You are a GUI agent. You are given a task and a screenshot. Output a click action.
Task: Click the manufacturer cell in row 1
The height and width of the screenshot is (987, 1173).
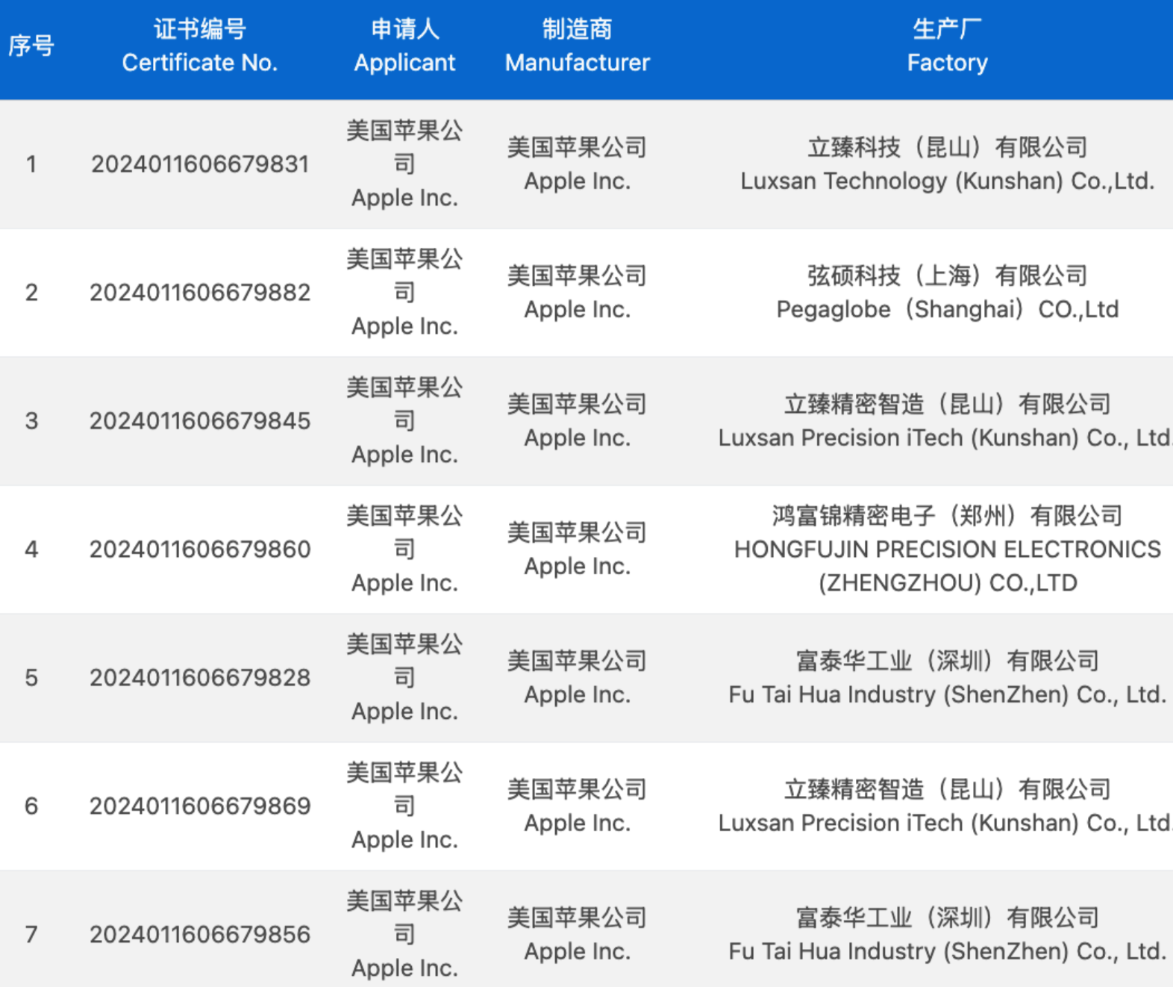(x=578, y=164)
